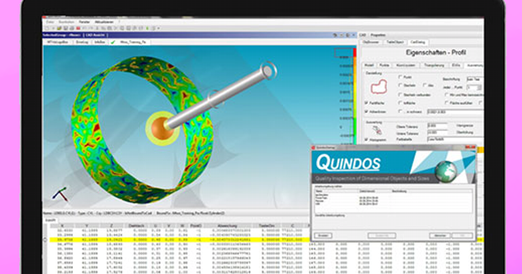Click the Untere Toleranz input field

pos(437,133)
